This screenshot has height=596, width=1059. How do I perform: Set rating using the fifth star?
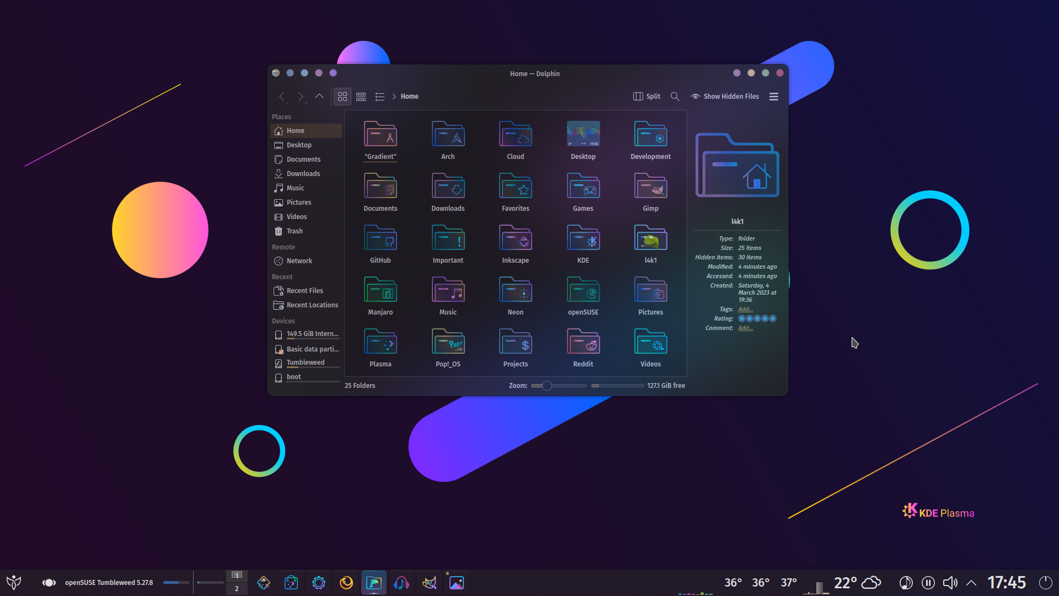pos(773,318)
